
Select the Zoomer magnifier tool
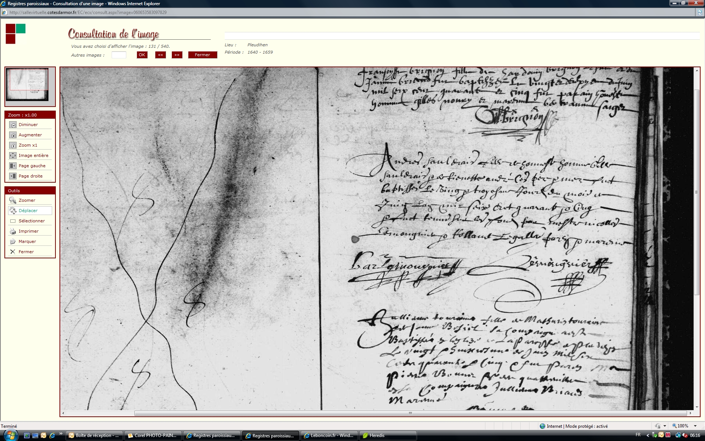tap(13, 201)
